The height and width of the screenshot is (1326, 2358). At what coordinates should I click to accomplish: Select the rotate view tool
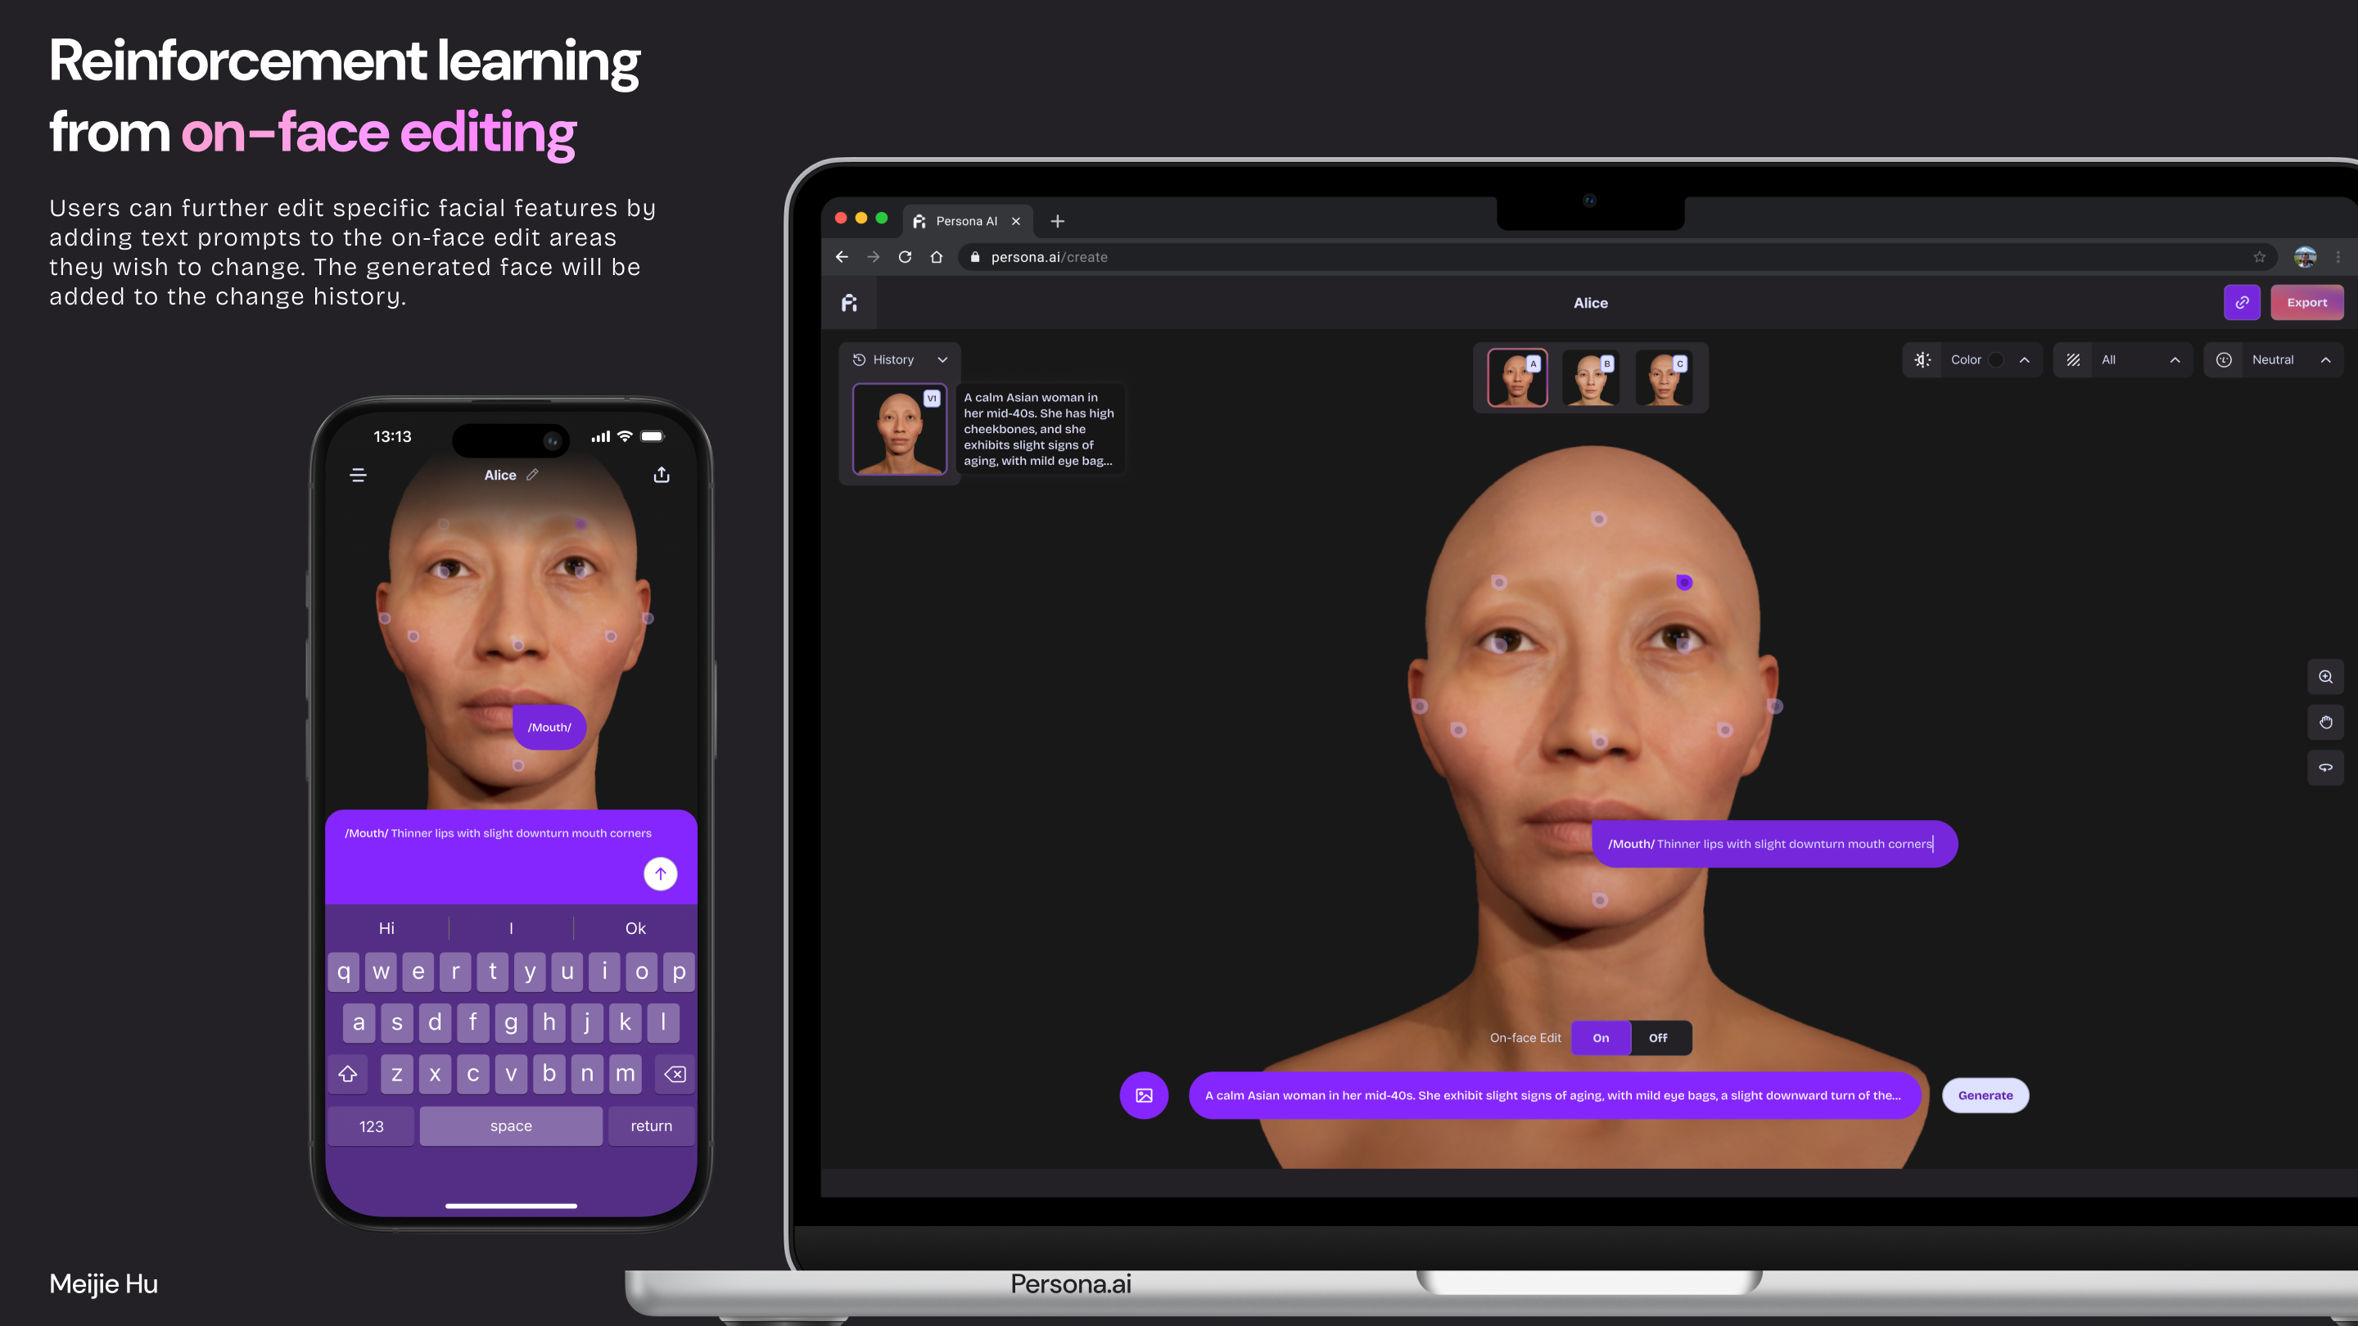coord(2325,768)
